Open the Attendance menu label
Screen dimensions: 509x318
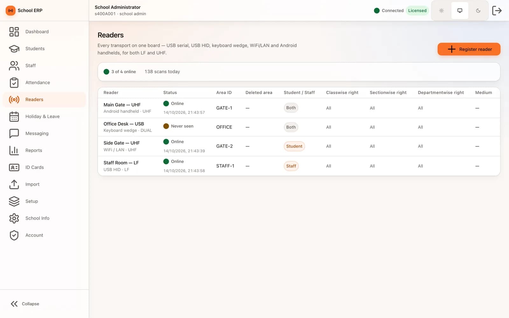38,83
